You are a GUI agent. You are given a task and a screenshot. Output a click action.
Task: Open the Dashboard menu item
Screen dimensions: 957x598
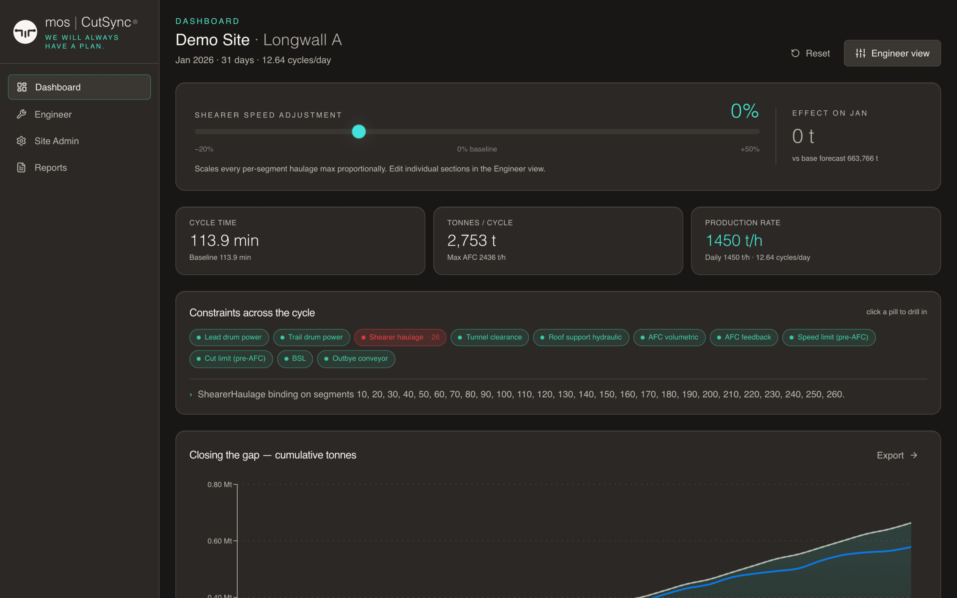(x=80, y=87)
